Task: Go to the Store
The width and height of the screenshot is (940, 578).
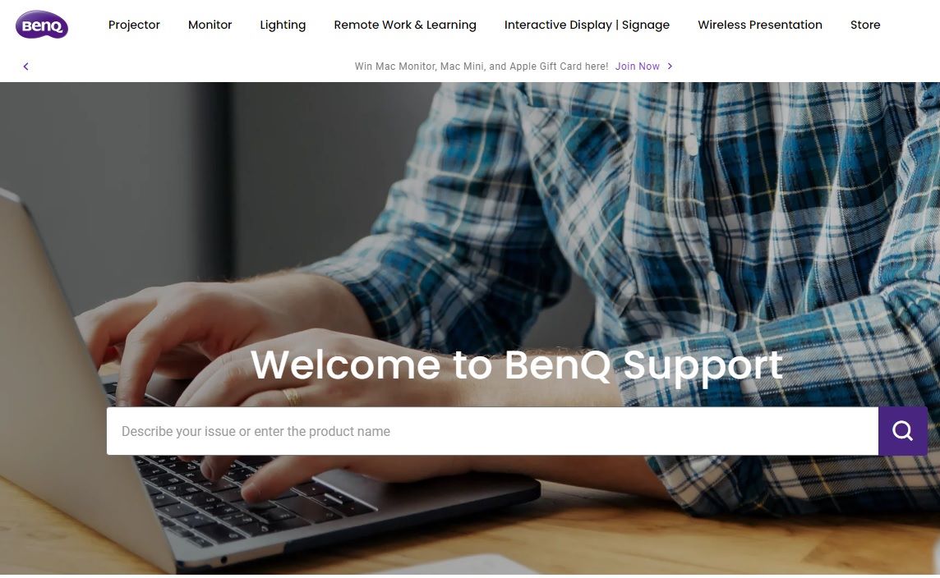Action: pos(865,25)
